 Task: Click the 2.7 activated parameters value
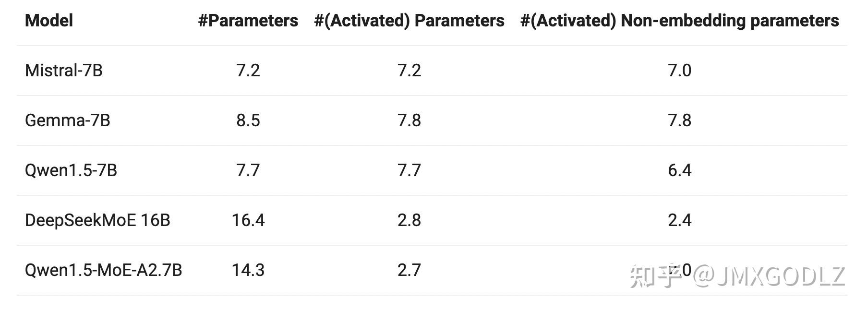coord(409,270)
